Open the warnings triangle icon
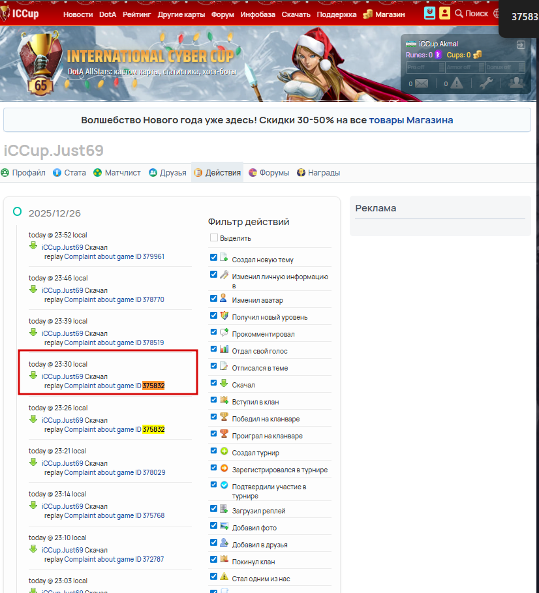The height and width of the screenshot is (593, 539). 457,83
